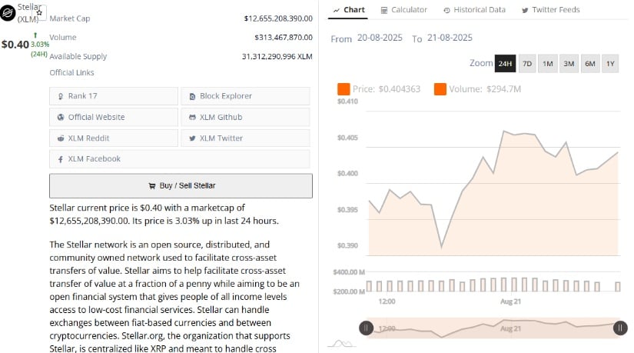
Task: Select the 1Y zoom range
Action: 610,64
